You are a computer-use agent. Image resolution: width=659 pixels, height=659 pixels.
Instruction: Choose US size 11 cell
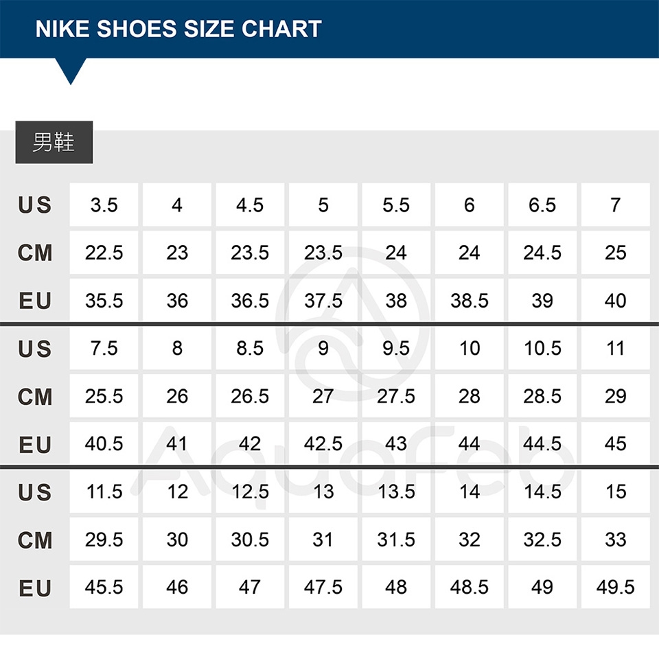[x=616, y=349]
